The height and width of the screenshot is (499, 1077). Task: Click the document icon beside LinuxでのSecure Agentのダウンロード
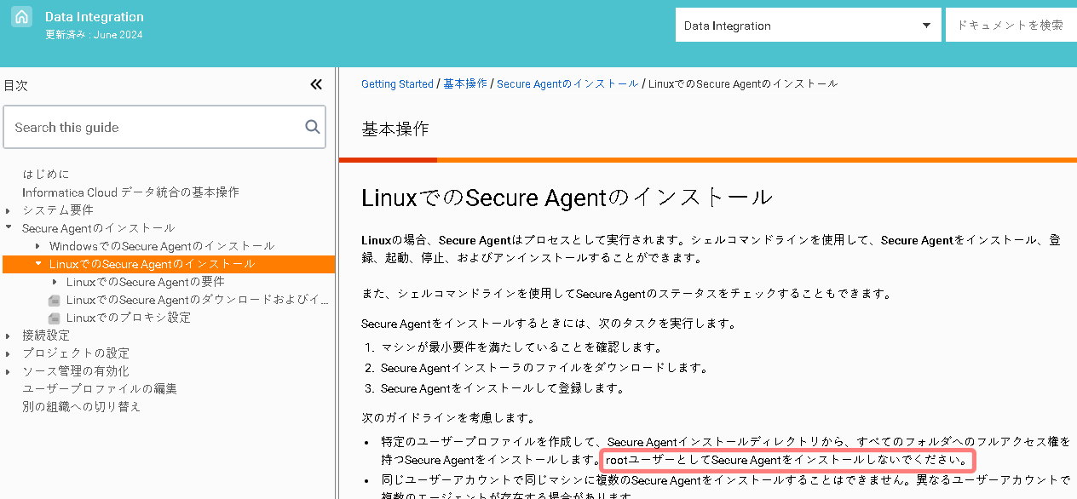pyautogui.click(x=53, y=300)
